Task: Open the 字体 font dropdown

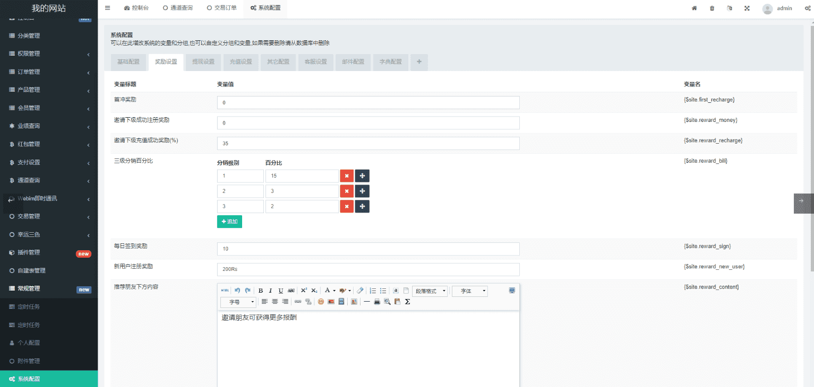Action: tap(469, 291)
